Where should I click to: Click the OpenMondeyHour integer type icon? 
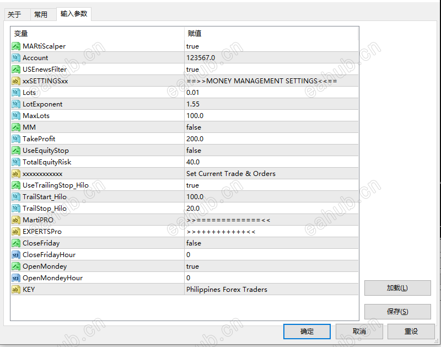(16, 278)
